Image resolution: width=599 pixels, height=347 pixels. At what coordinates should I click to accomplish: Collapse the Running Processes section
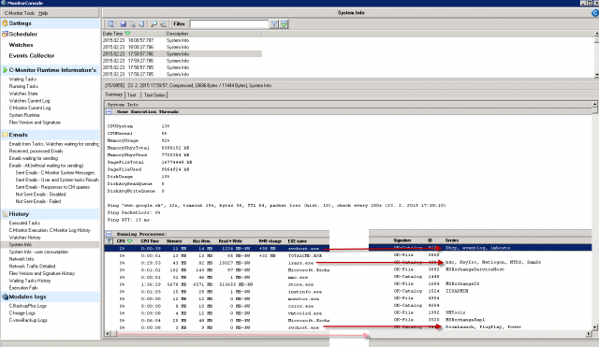pos(109,234)
